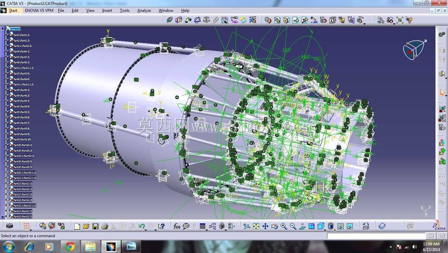Click the specification tree vertical scrollbar
The image size is (448, 253).
point(3,123)
